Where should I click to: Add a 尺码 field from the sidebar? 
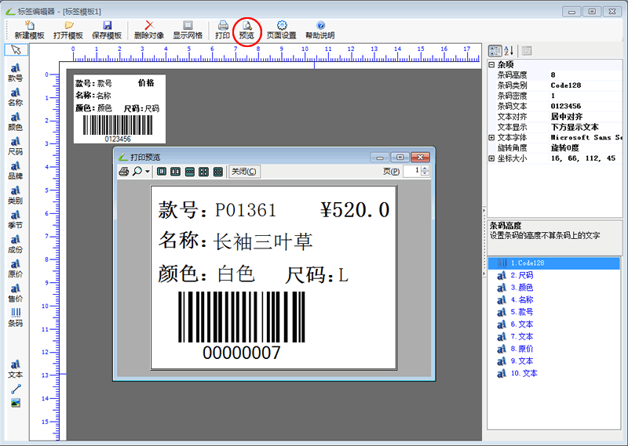click(x=15, y=147)
